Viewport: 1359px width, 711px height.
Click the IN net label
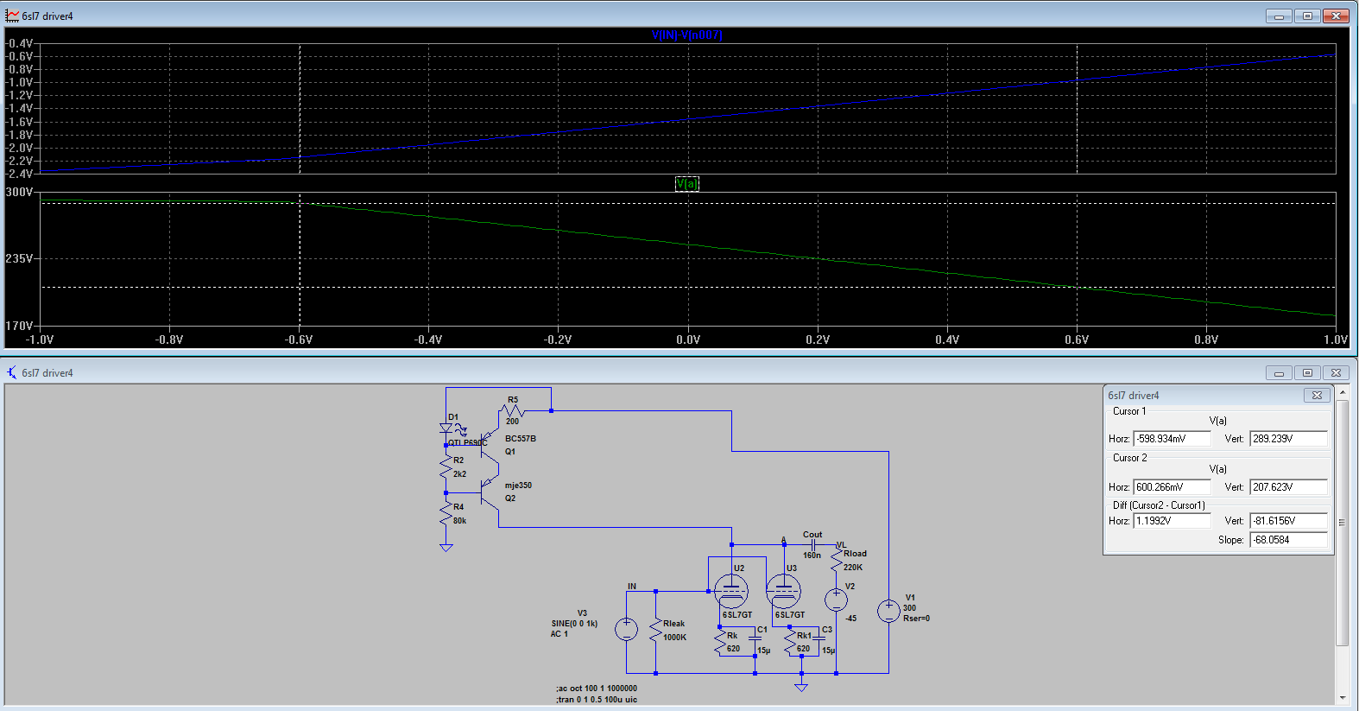632,586
